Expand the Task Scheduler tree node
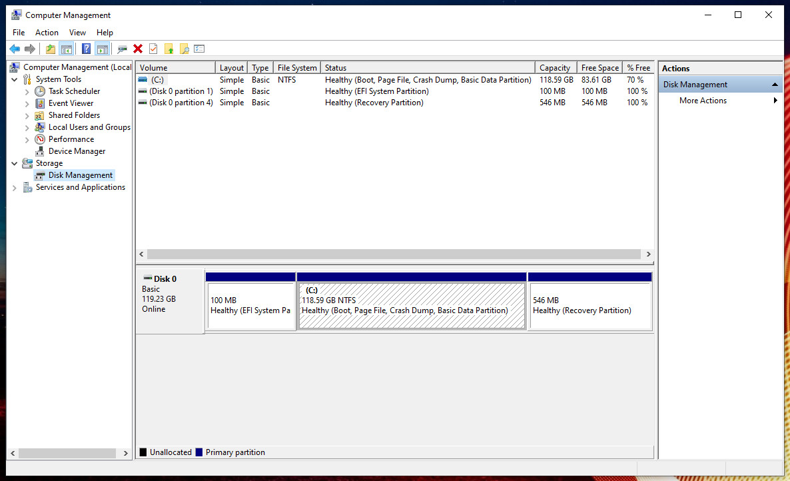Image resolution: width=790 pixels, height=481 pixels. [x=27, y=92]
